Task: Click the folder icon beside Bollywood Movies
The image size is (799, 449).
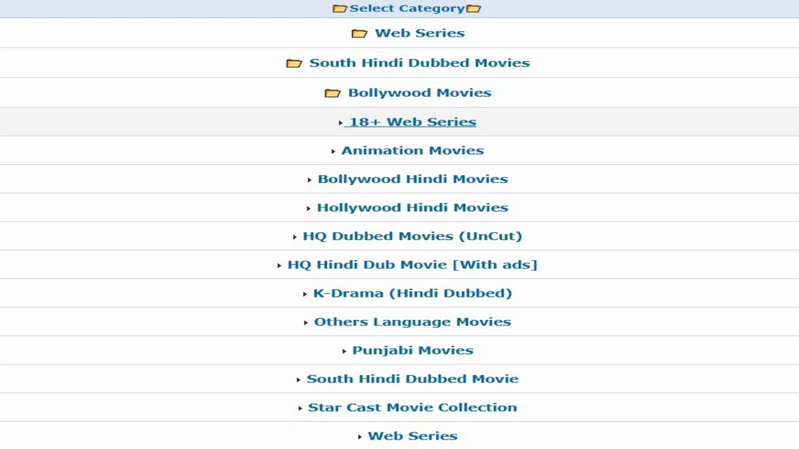Action: (x=332, y=93)
